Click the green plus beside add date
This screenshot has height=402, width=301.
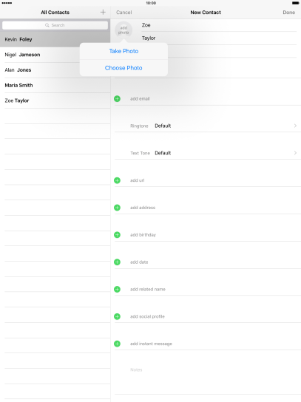(117, 262)
